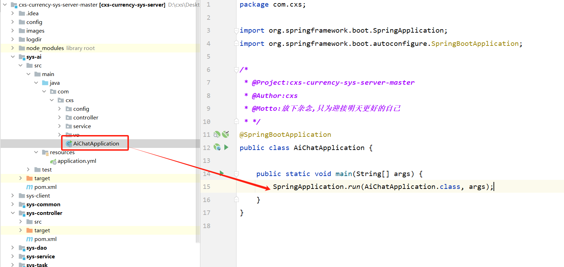Click the .idea folder icon

[22, 13]
